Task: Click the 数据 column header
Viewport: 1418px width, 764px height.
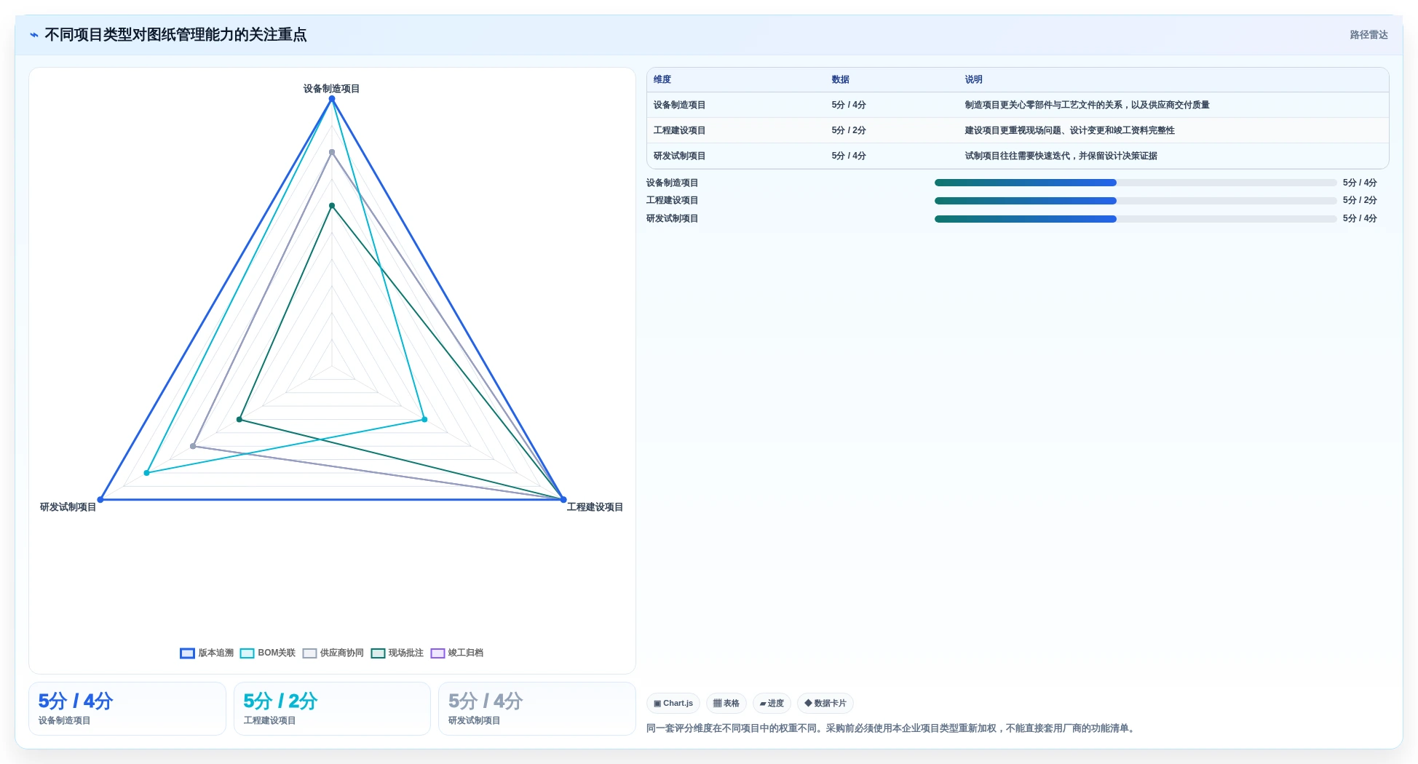Action: pos(841,79)
